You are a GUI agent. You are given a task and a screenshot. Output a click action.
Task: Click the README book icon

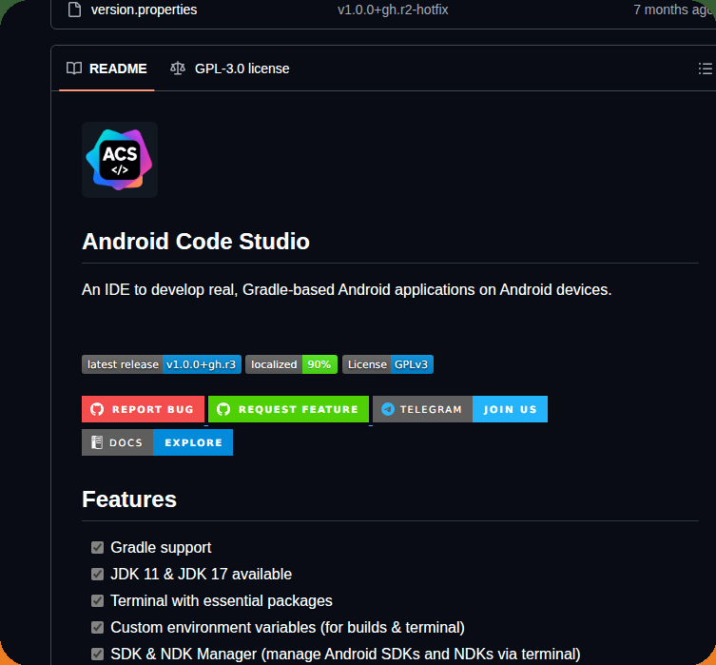pos(74,68)
